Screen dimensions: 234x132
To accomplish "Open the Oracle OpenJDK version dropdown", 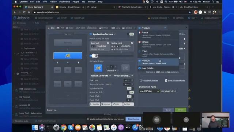I will 124,76.
